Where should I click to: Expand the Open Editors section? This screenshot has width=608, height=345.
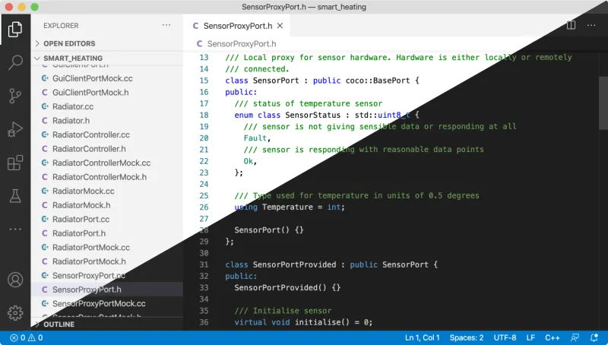pyautogui.click(x=68, y=43)
